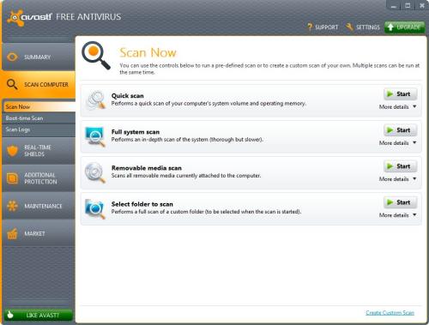Open the Summary section
Viewport: 429px width, 325px height.
point(39,57)
